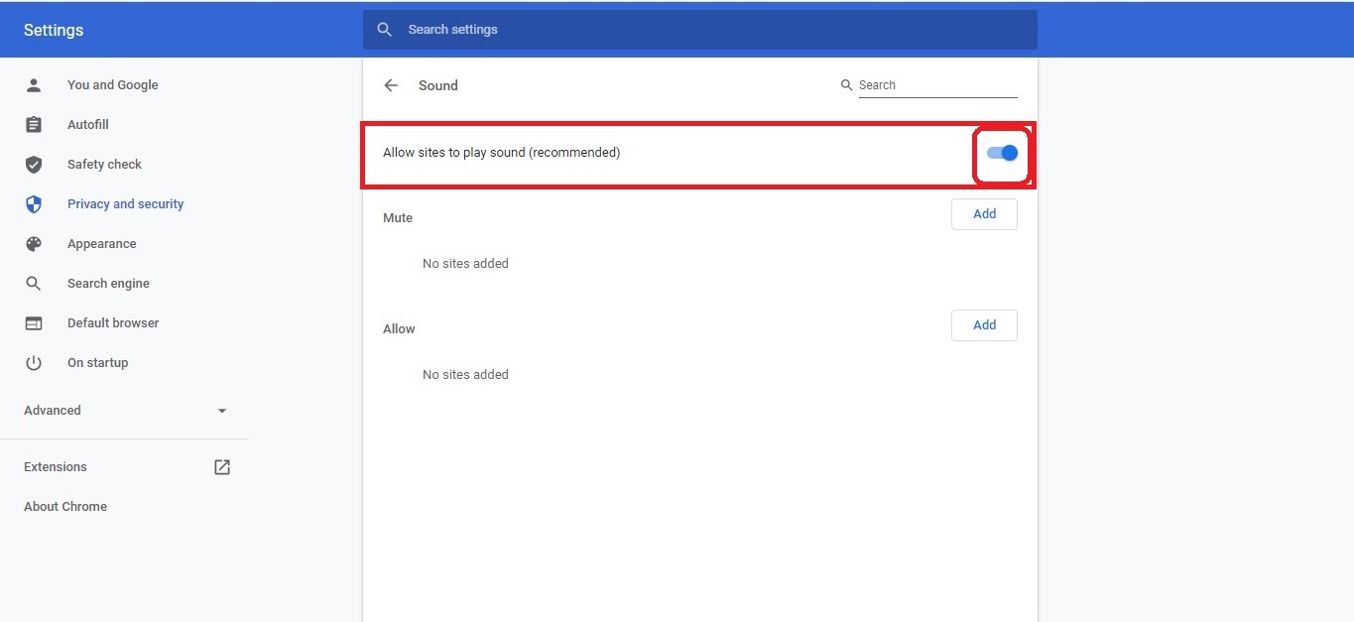Click the back arrow next to Sound
The width and height of the screenshot is (1354, 622).
pos(391,85)
